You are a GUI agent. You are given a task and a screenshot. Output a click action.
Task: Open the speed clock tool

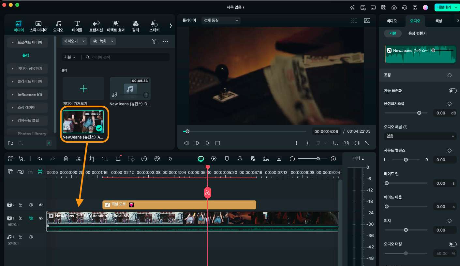tap(144, 159)
